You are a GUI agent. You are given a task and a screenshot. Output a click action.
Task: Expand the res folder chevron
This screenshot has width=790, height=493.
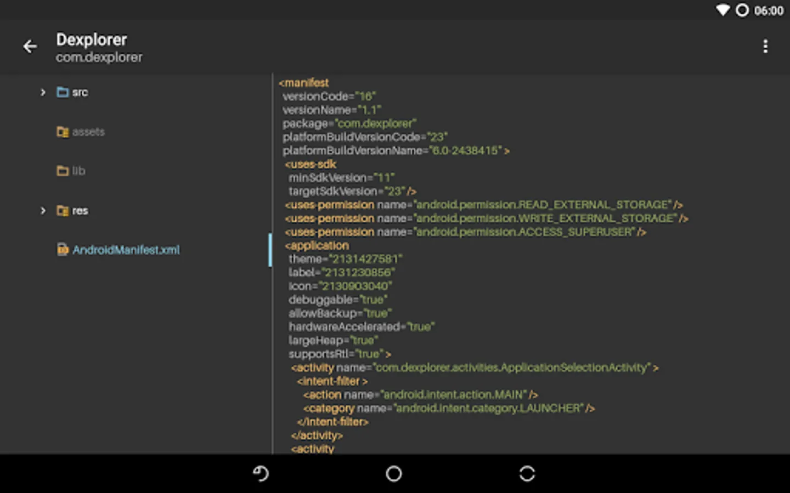(x=43, y=211)
